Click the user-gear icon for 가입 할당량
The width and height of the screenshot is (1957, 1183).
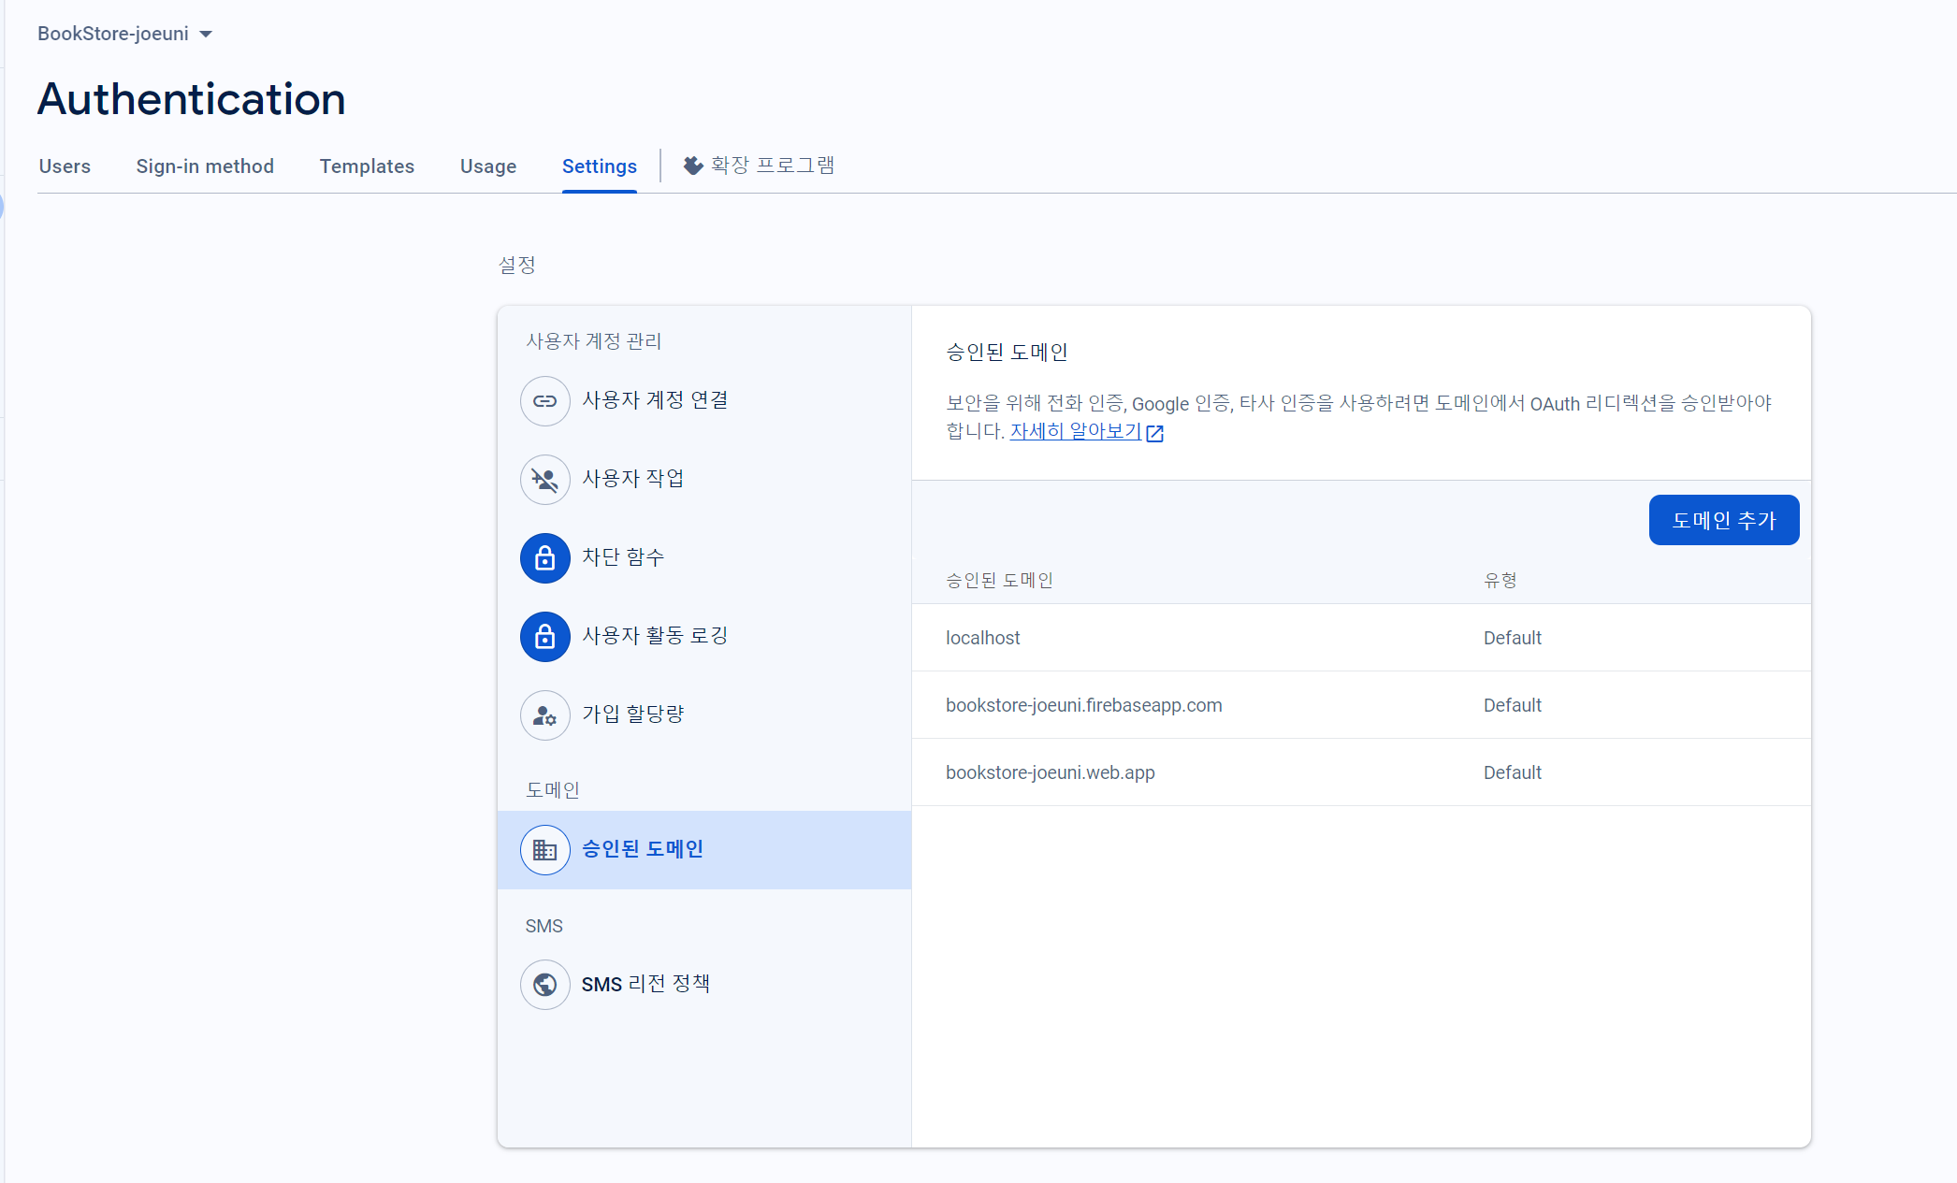544,715
